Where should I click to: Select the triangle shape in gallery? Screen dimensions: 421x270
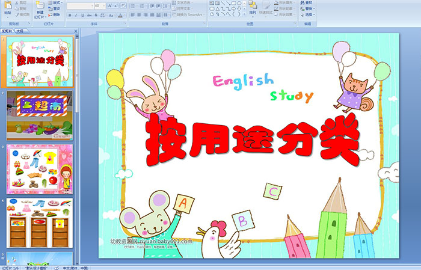pyautogui.click(x=218, y=9)
